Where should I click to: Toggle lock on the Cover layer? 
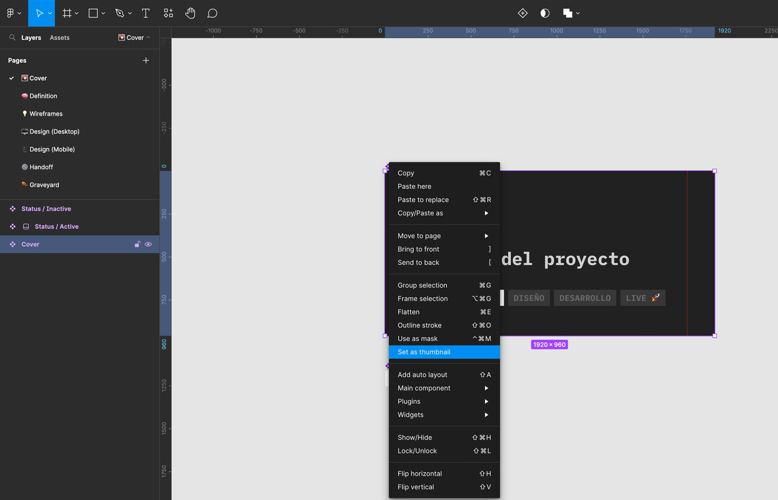click(x=137, y=244)
